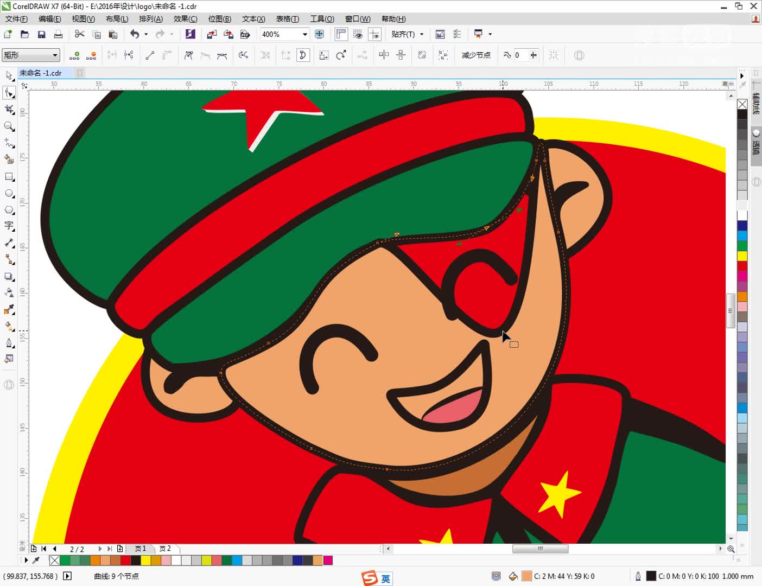
Task: Add a page after the last page
Action: pos(120,549)
